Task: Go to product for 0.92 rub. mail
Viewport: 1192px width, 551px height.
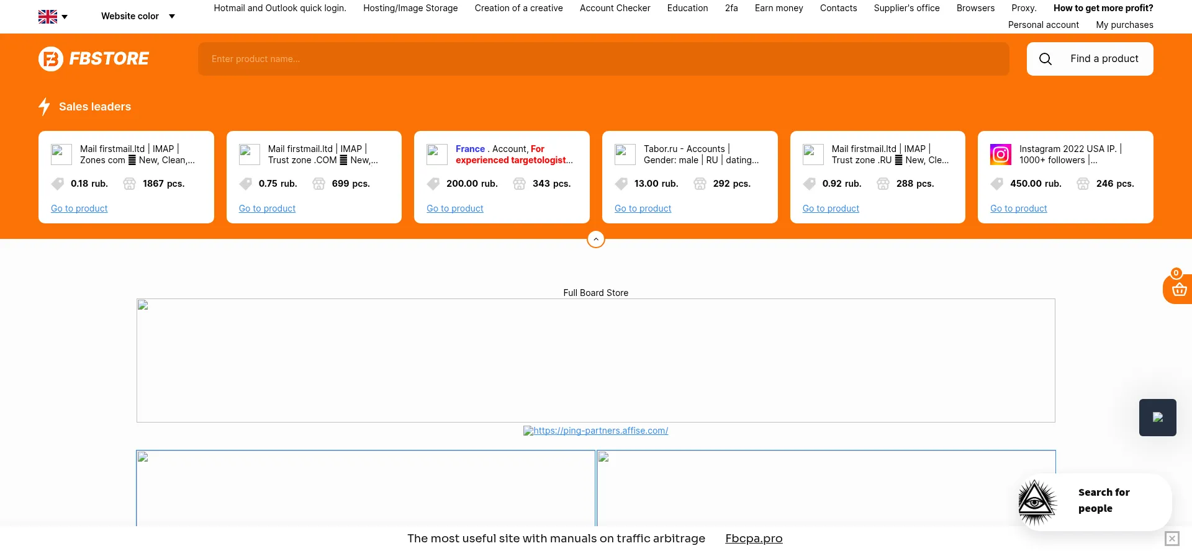Action: click(x=831, y=208)
